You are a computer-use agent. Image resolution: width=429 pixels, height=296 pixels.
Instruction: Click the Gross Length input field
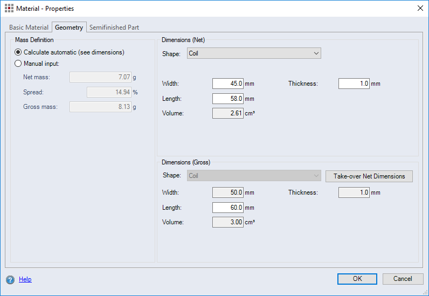[228, 208]
